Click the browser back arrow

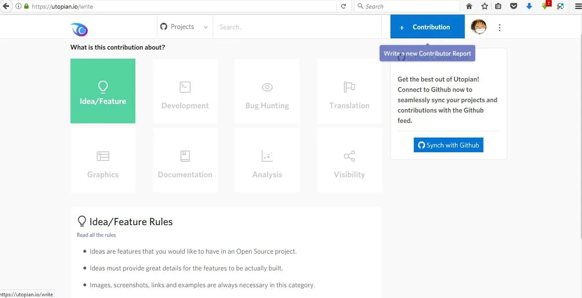[x=6, y=6]
